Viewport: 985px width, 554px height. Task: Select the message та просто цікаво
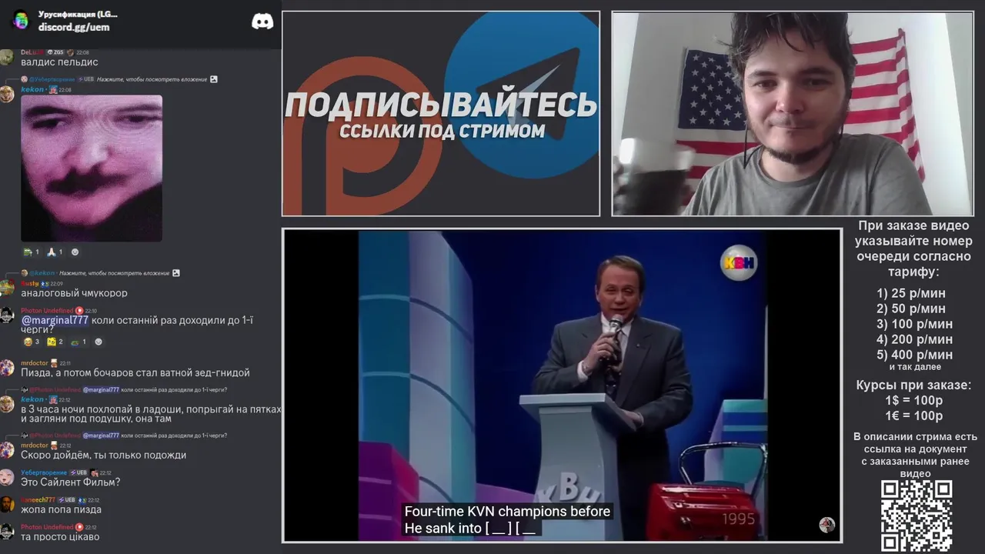(60, 537)
